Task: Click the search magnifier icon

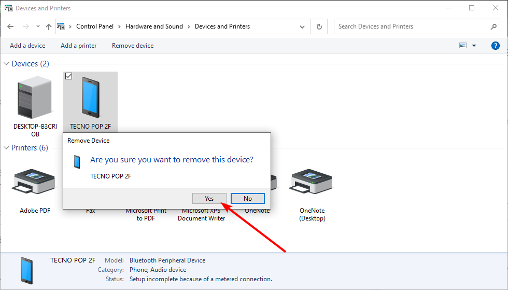Action: [493, 26]
